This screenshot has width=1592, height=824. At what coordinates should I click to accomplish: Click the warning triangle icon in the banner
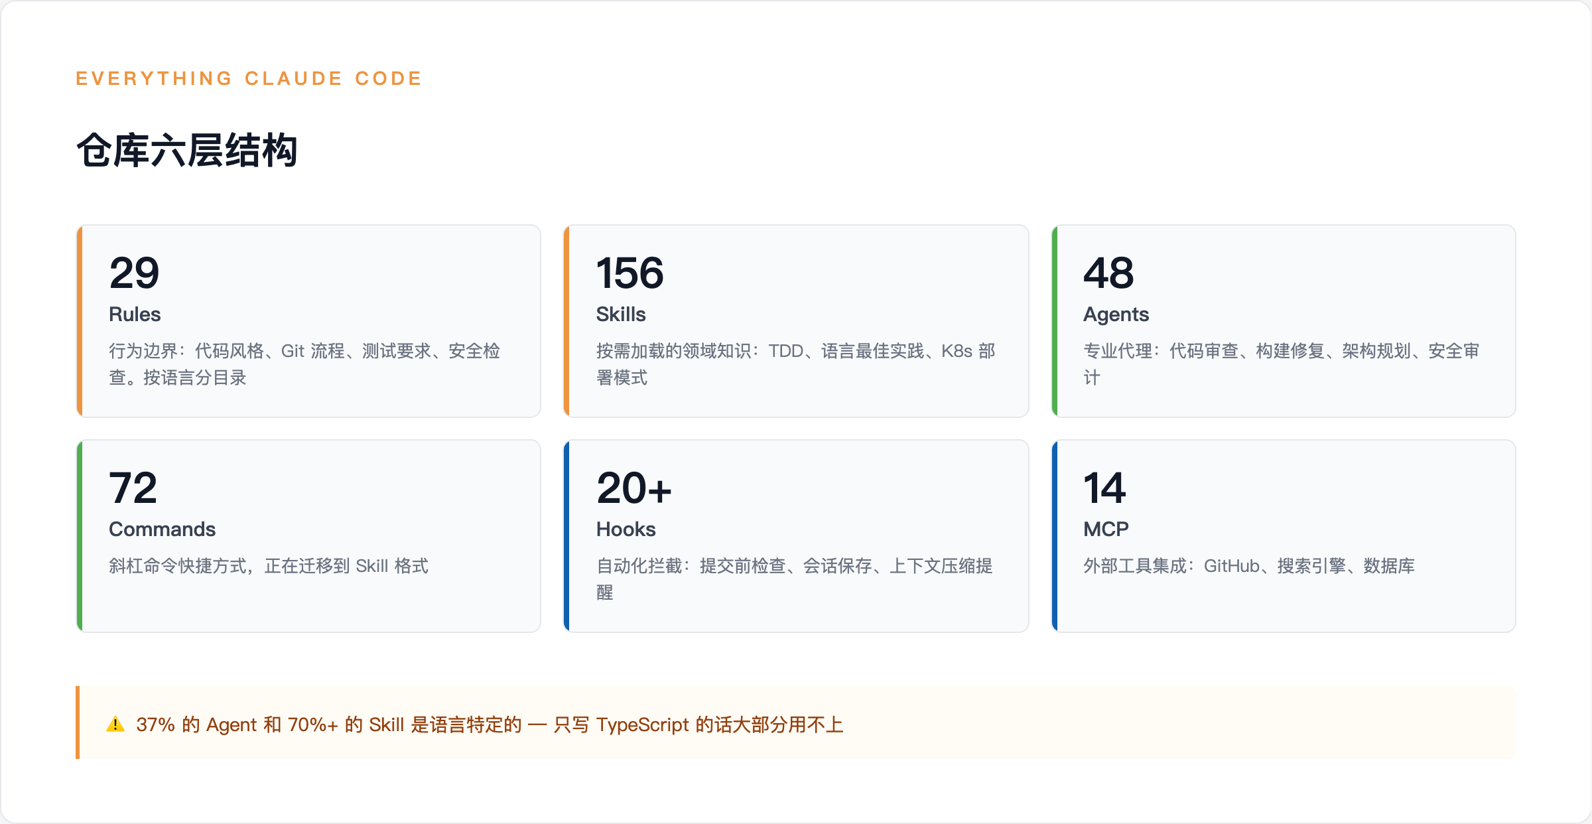[x=116, y=724]
